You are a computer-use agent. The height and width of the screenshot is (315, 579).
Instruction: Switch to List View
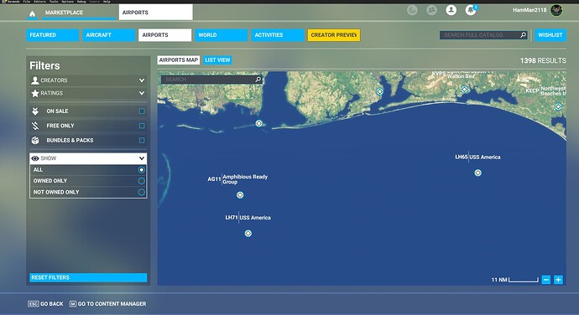tap(217, 60)
